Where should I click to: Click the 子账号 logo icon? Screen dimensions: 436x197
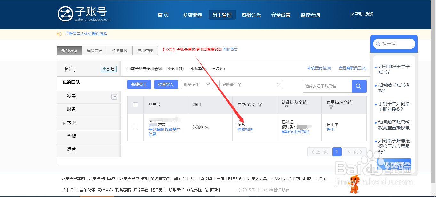pyautogui.click(x=65, y=14)
